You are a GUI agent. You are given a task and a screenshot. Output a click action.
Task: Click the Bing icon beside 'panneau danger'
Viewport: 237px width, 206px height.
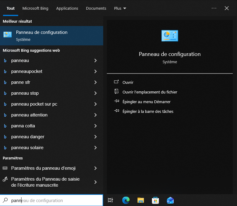click(x=5, y=137)
